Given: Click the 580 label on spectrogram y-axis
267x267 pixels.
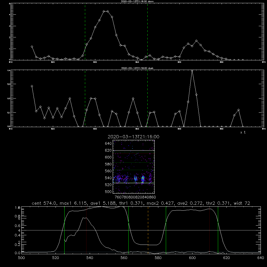Looking at the screenshot, I should (108, 164).
